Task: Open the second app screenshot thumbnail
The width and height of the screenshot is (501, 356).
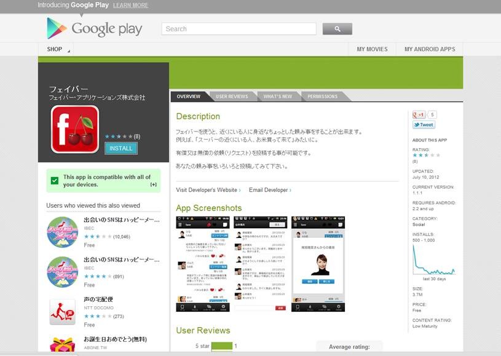Action: tap(261, 264)
